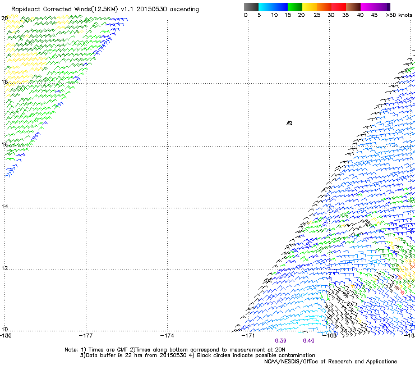The height and width of the screenshot is (365, 415).
Task: Click the latitude label '14'
Action: (x=4, y=206)
